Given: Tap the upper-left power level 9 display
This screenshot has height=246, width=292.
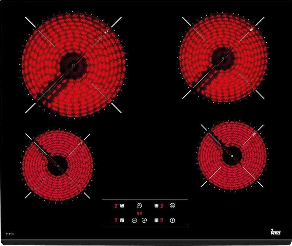Looking at the screenshot, I should point(116,206).
